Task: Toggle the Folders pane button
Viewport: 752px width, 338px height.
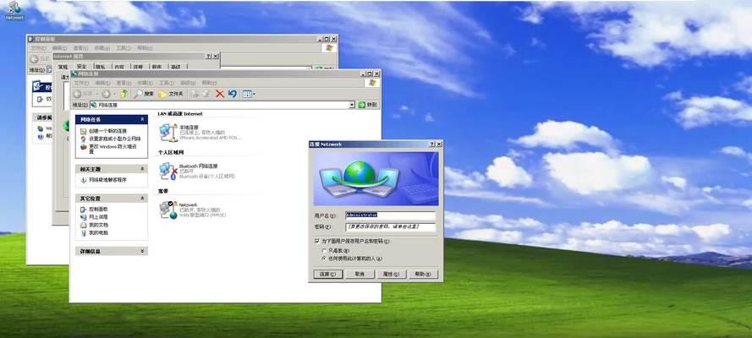Action: 171,94
